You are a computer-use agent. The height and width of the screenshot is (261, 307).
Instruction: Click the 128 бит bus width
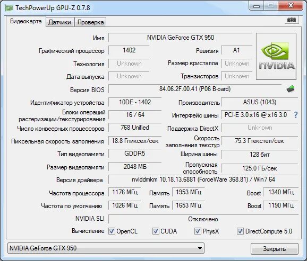tap(259, 155)
